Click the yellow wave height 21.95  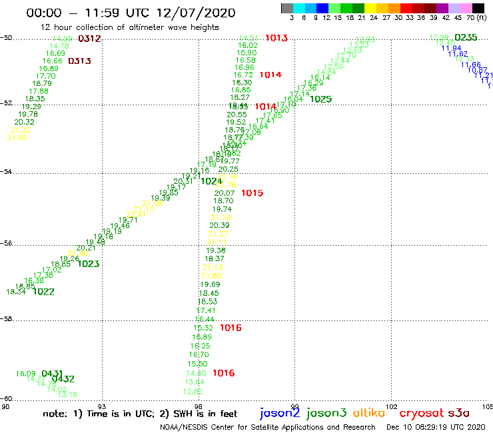pos(17,137)
